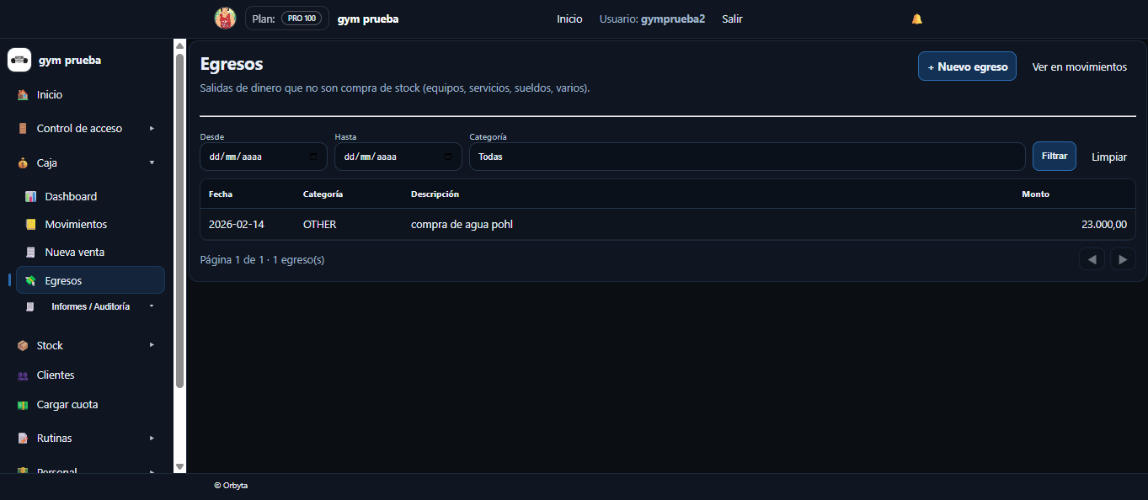Go to Inicio in top navigation
The height and width of the screenshot is (500, 1148).
[569, 19]
